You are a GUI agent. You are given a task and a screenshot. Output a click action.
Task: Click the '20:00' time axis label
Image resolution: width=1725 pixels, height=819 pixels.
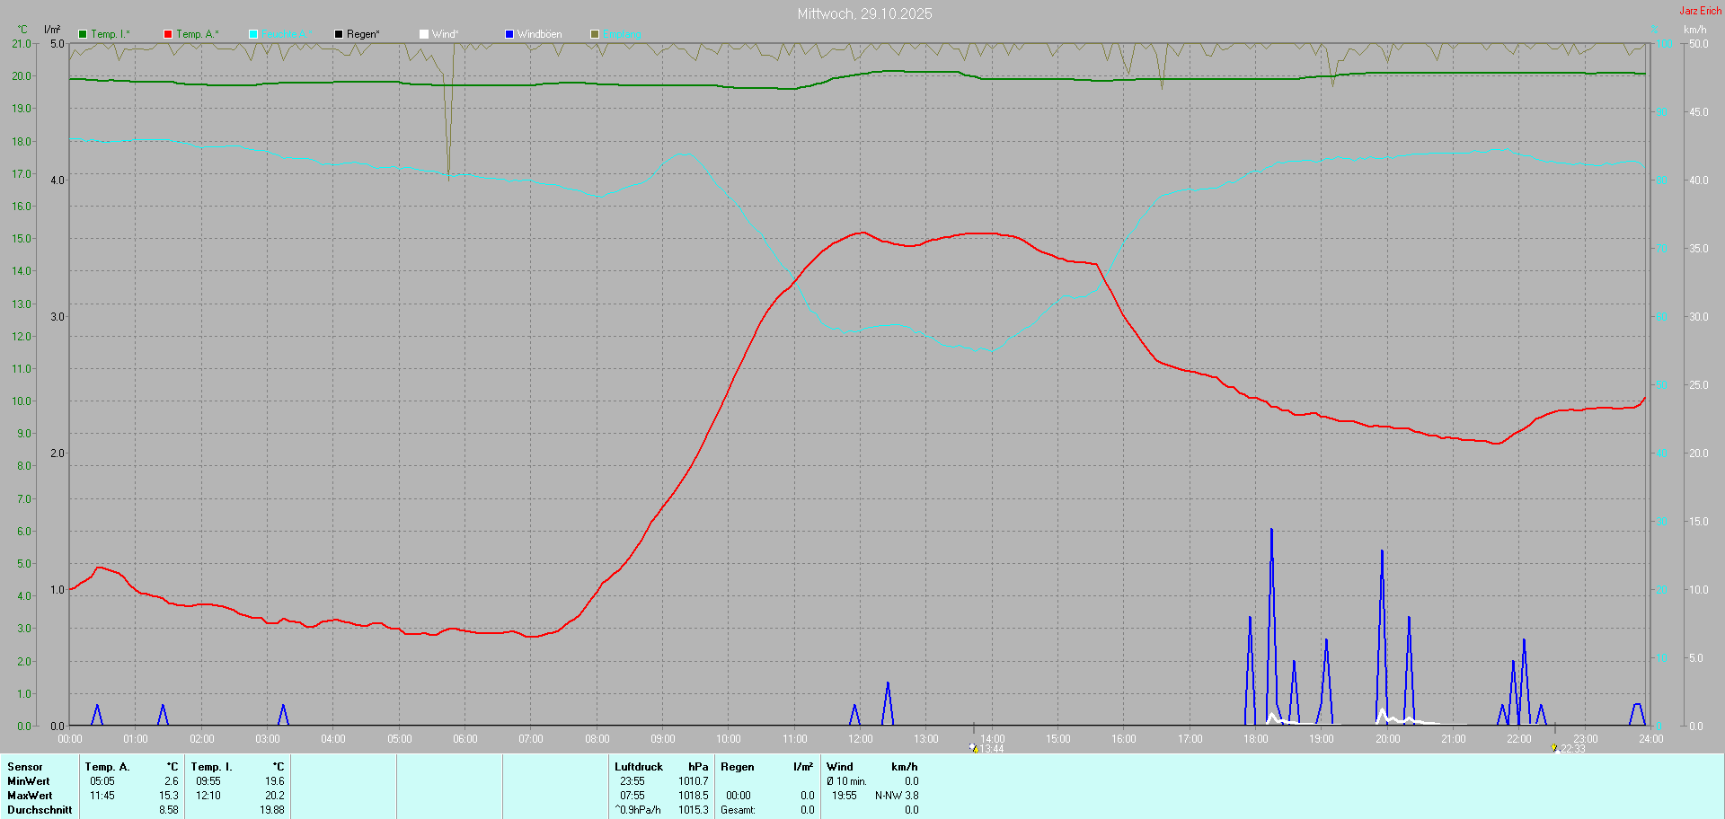[1388, 739]
